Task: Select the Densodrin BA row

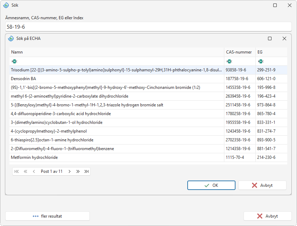Action: (148, 79)
